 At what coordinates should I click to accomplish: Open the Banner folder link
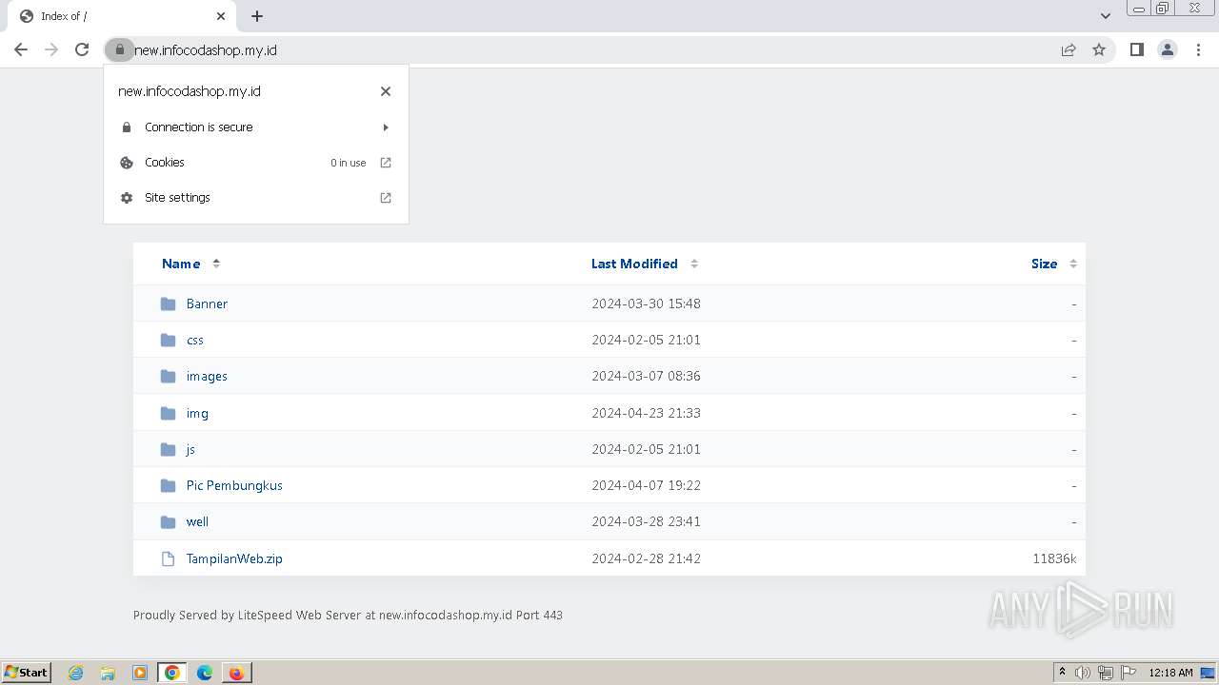(x=207, y=303)
